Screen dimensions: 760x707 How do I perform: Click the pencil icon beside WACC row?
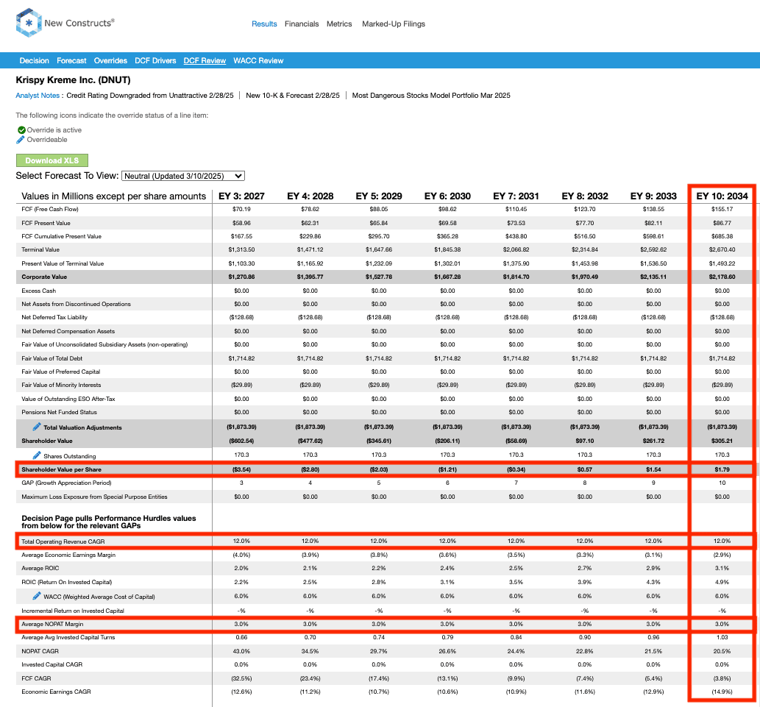(x=37, y=596)
